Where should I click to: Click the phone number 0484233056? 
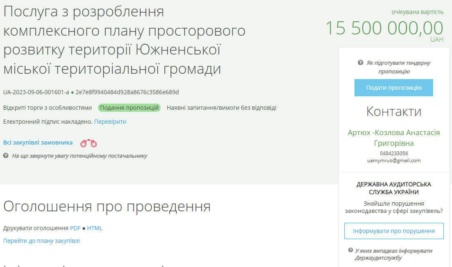point(394,154)
